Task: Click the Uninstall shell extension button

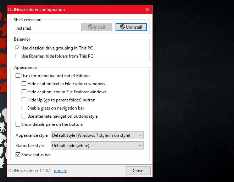Action: 131,27
